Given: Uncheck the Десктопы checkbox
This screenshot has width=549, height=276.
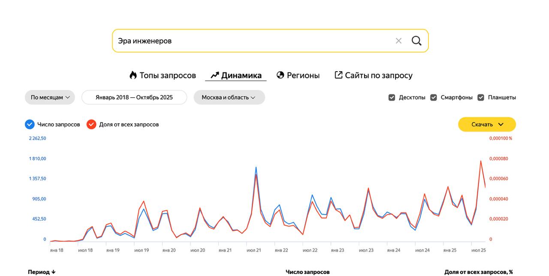Looking at the screenshot, I should coord(392,97).
